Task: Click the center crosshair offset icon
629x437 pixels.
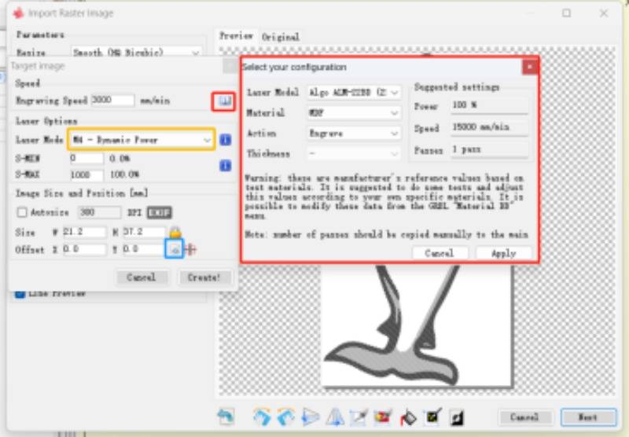Action: (x=190, y=249)
